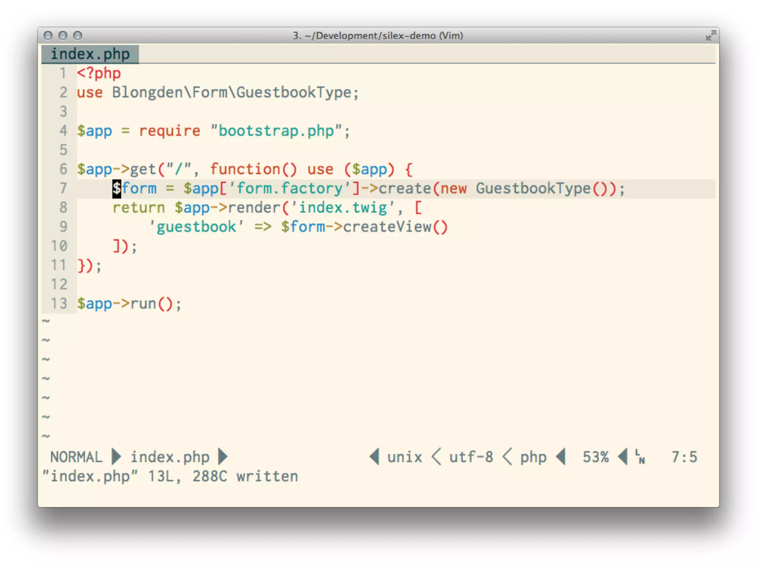The width and height of the screenshot is (757, 567).
Task: Click the solid left arrow before 53%
Action: (x=561, y=457)
